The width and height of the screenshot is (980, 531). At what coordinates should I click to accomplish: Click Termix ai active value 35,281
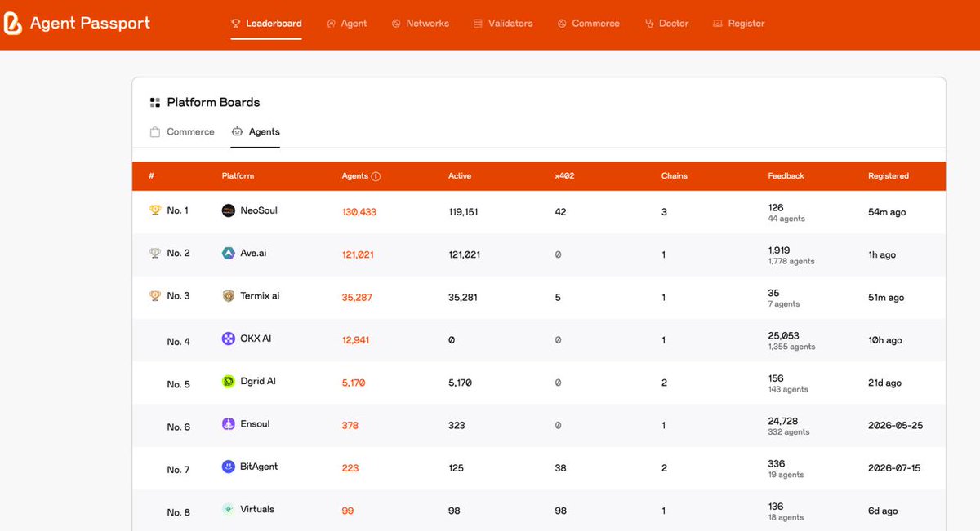pos(463,298)
